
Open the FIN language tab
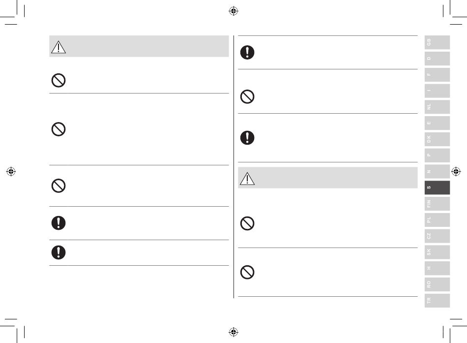click(437, 204)
